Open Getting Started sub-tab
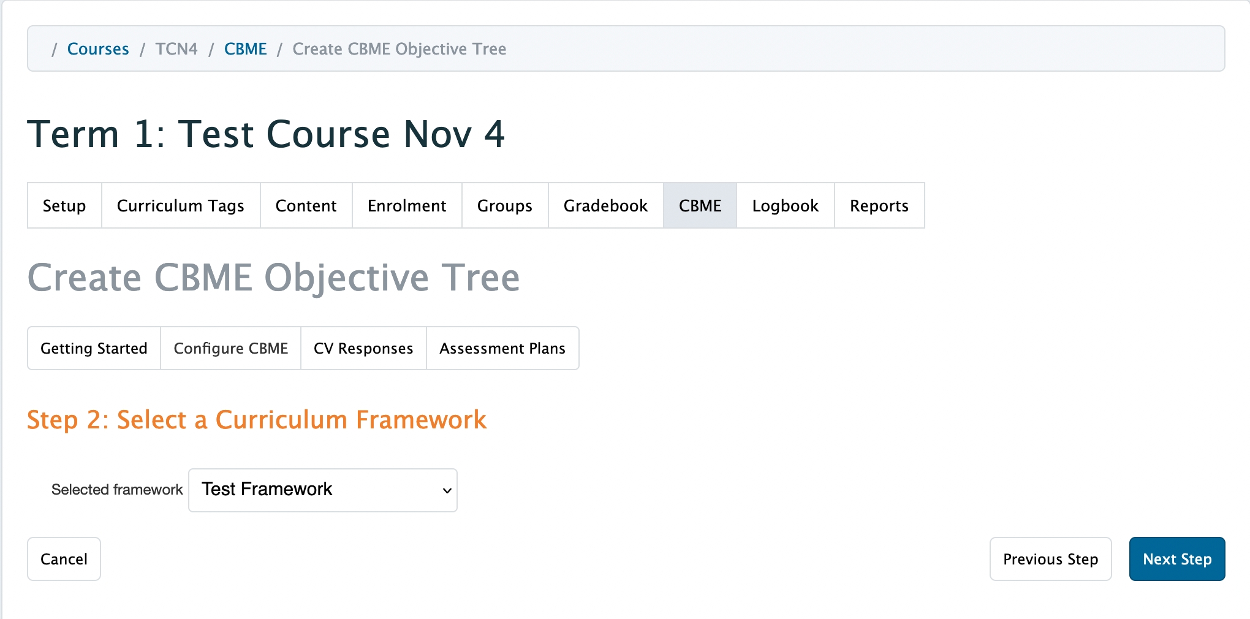1250x619 pixels. coord(94,348)
